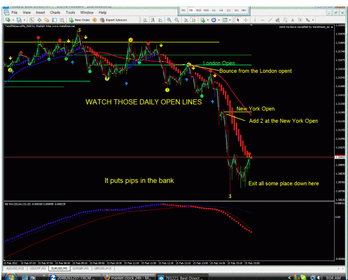Set timeframe to H1
This screenshot has width=348, height=280.
click(x=214, y=11)
